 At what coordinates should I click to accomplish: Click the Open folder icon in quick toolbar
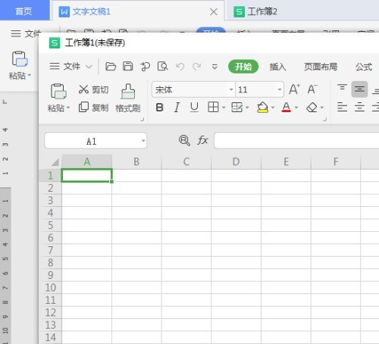(x=111, y=67)
